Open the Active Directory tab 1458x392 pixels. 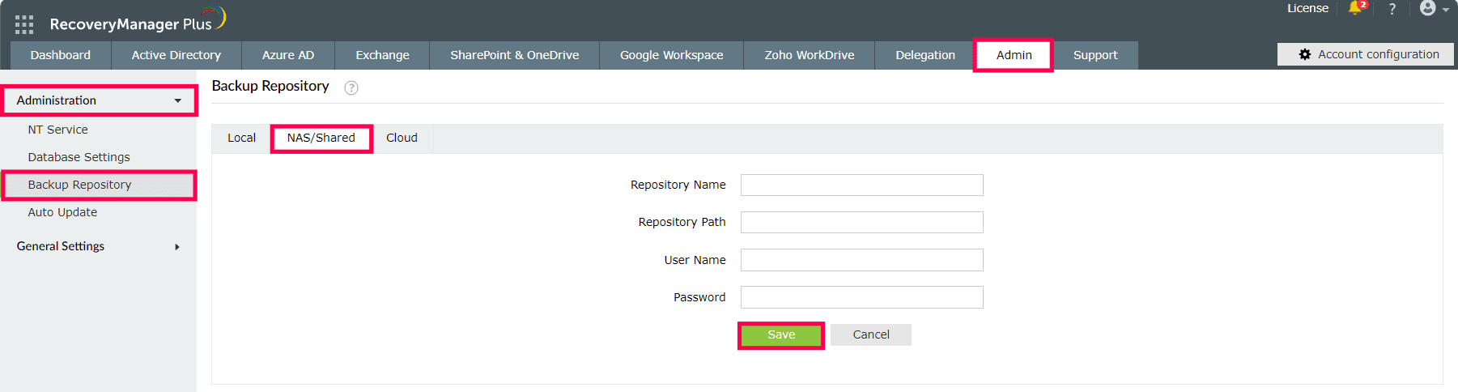[176, 55]
